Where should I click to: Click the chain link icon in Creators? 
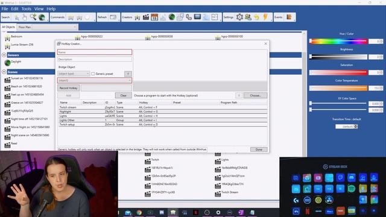pyautogui.click(x=189, y=17)
